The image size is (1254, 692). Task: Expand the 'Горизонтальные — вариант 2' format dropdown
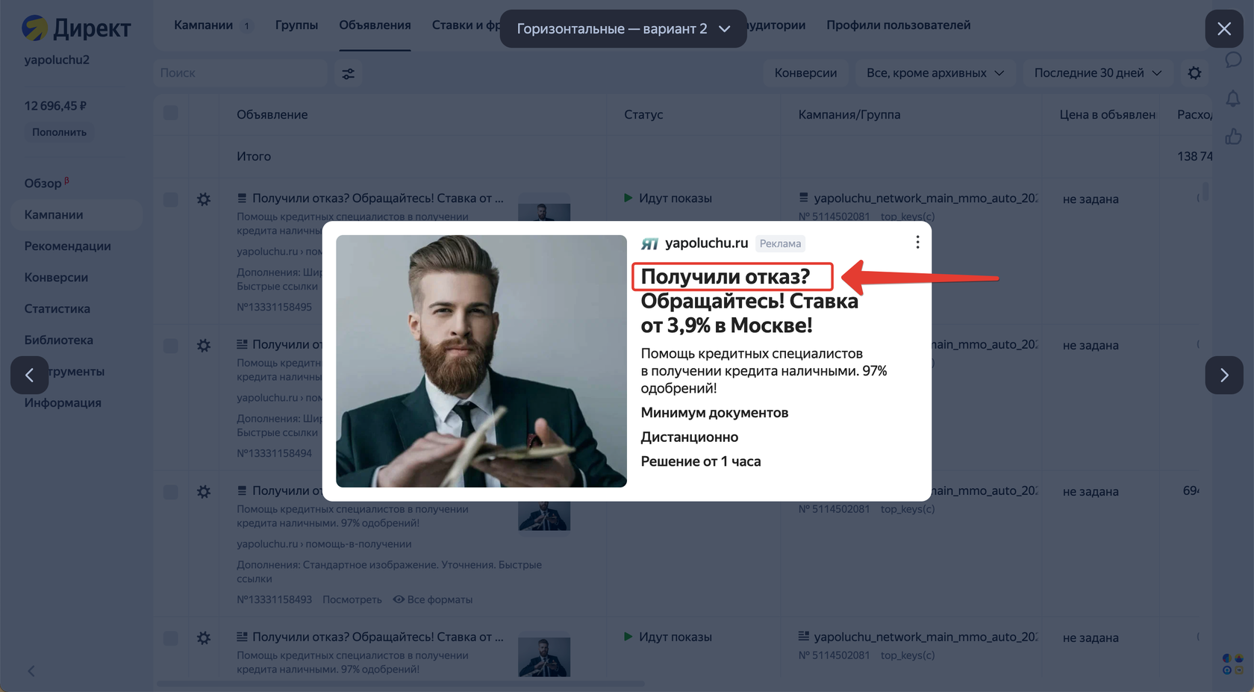623,28
